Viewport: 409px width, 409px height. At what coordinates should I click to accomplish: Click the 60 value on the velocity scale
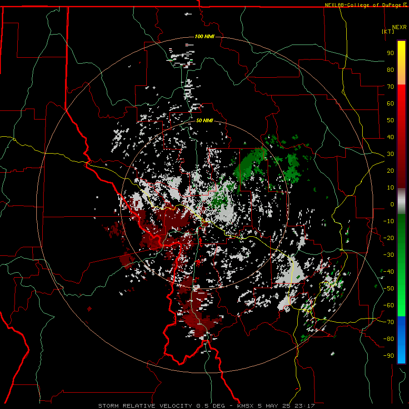tap(390, 104)
